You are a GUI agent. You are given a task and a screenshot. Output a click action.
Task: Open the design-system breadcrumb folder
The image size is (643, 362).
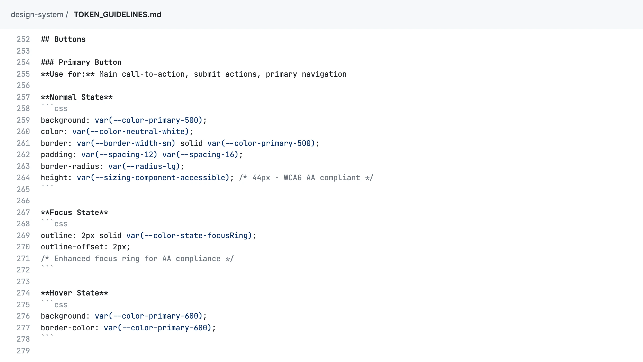coord(37,14)
